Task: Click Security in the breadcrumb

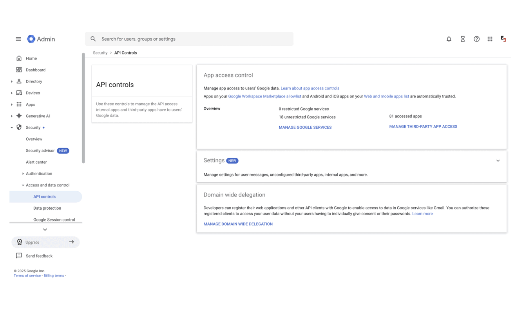Action: (100, 52)
